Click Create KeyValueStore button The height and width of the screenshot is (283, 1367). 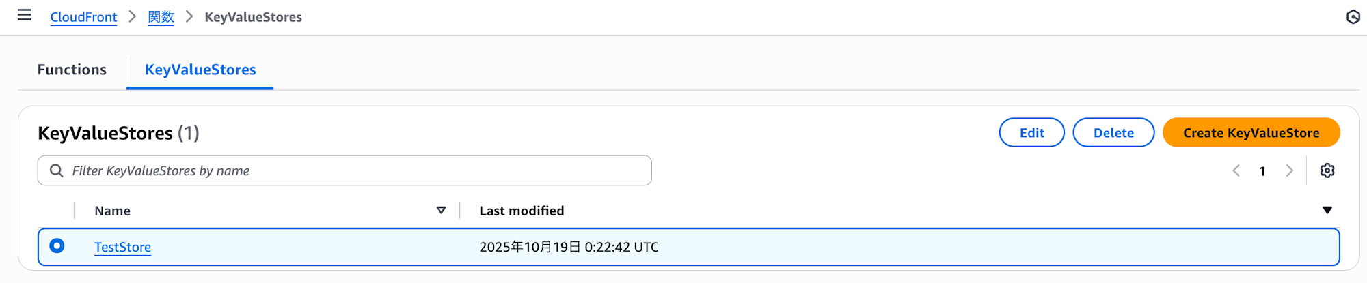point(1251,133)
